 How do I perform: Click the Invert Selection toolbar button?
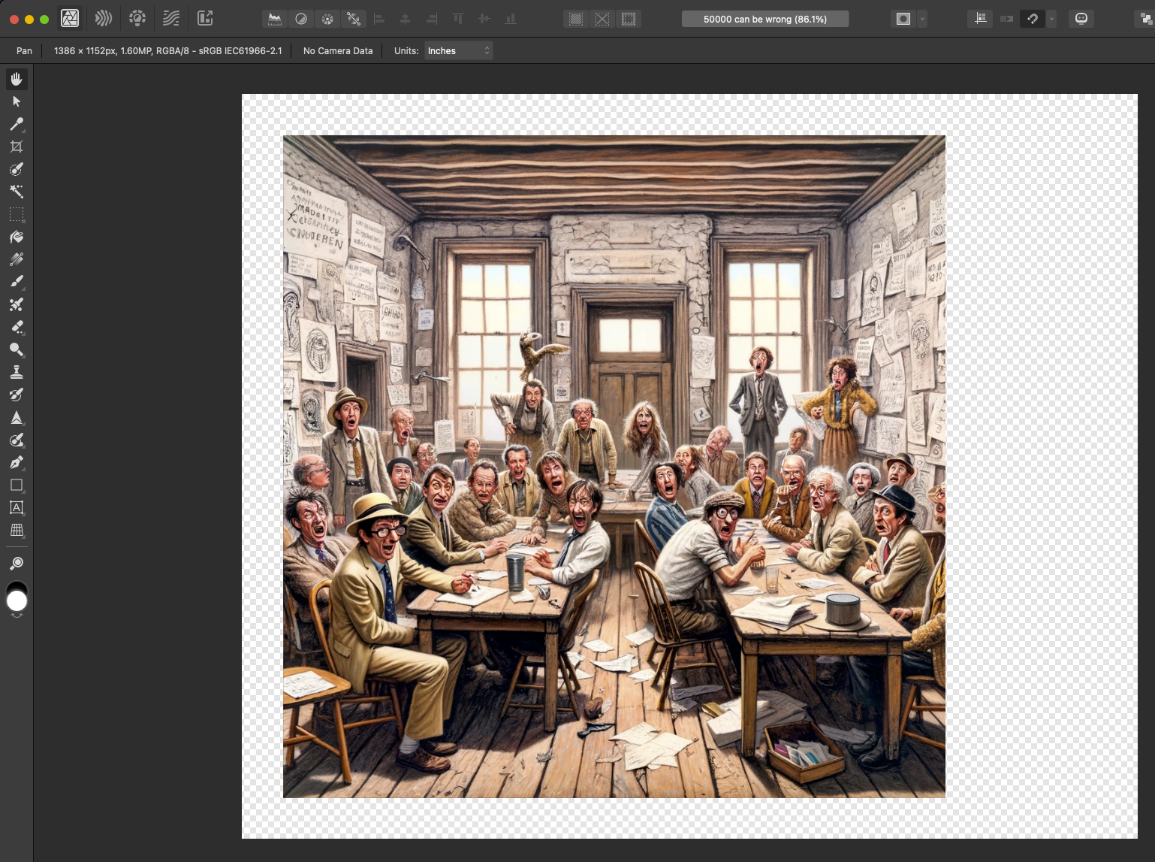click(x=629, y=19)
